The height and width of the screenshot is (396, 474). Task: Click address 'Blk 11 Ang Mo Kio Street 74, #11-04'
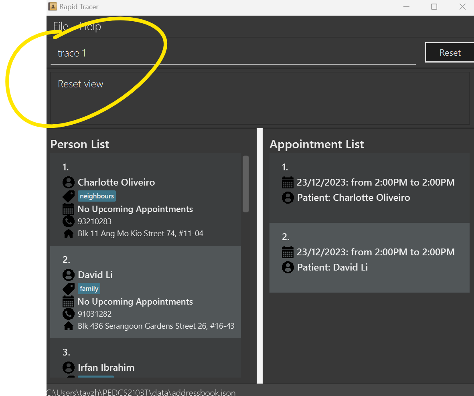pyautogui.click(x=141, y=234)
